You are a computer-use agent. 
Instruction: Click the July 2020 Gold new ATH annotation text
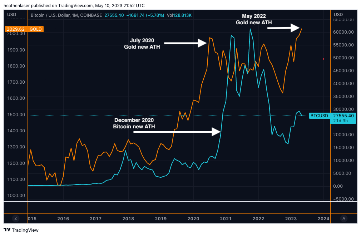click(x=142, y=44)
